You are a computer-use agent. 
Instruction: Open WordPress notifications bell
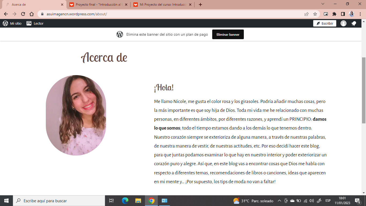[x=354, y=24]
